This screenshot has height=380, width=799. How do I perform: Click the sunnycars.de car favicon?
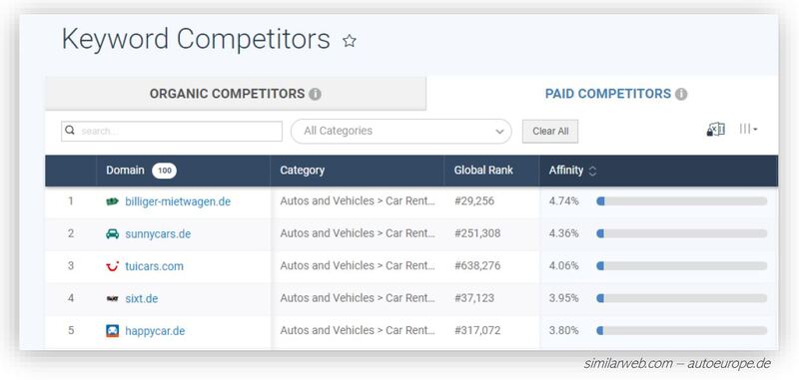pos(112,234)
